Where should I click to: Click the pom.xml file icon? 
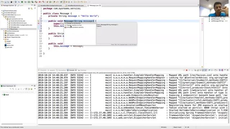(x=5, y=47)
